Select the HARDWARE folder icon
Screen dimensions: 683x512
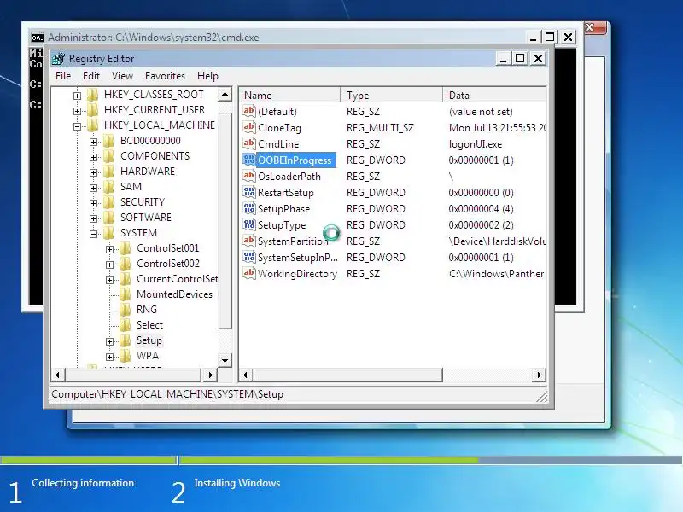click(109, 172)
